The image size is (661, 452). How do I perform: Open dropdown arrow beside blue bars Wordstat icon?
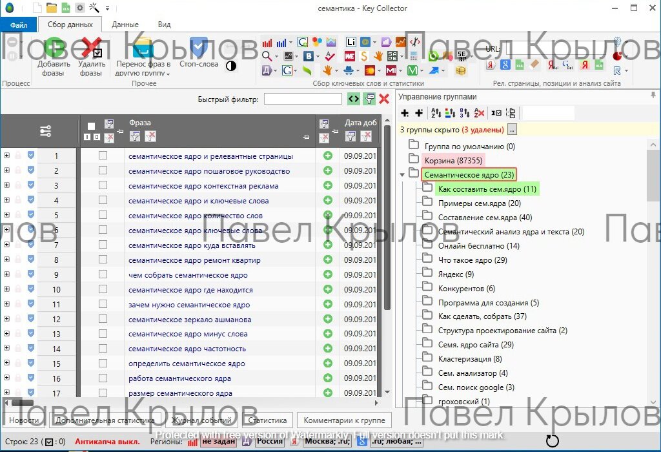click(290, 43)
